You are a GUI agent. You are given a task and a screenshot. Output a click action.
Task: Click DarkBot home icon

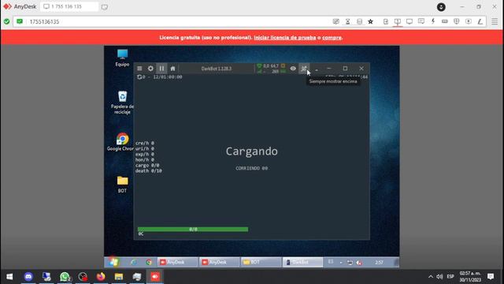click(x=172, y=69)
